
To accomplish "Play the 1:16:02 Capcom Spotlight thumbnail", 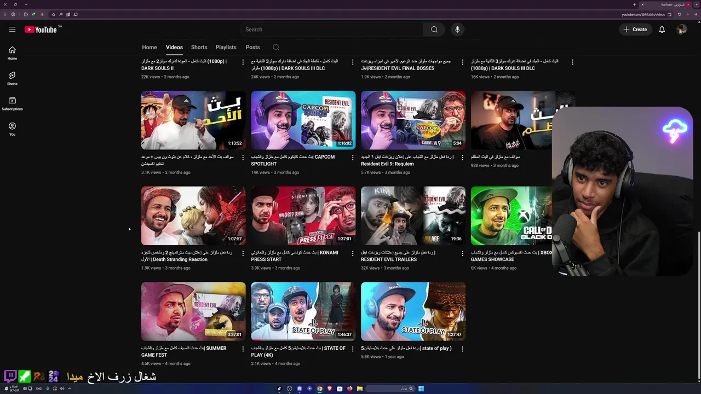I will pyautogui.click(x=303, y=120).
